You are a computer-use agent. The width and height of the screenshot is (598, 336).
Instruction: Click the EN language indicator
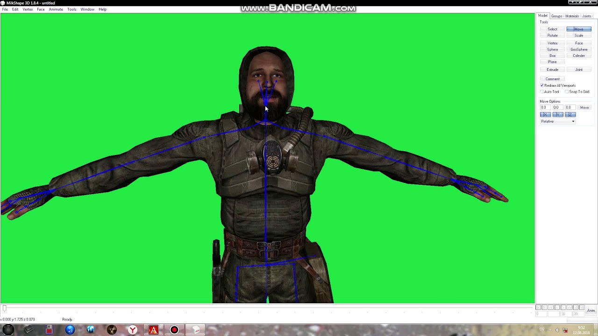click(541, 329)
